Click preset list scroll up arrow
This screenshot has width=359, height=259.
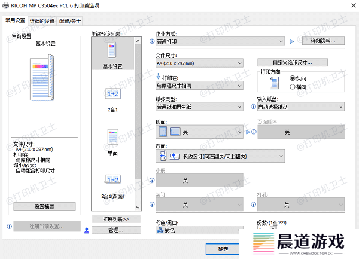tap(138, 41)
